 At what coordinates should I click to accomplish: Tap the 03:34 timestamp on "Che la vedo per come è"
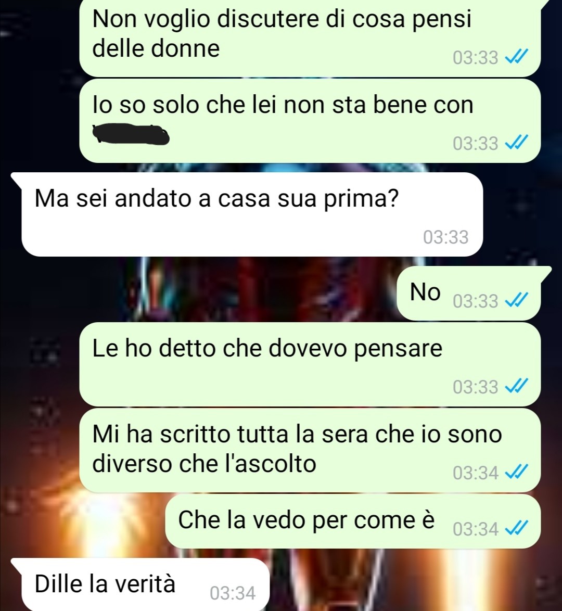(476, 529)
